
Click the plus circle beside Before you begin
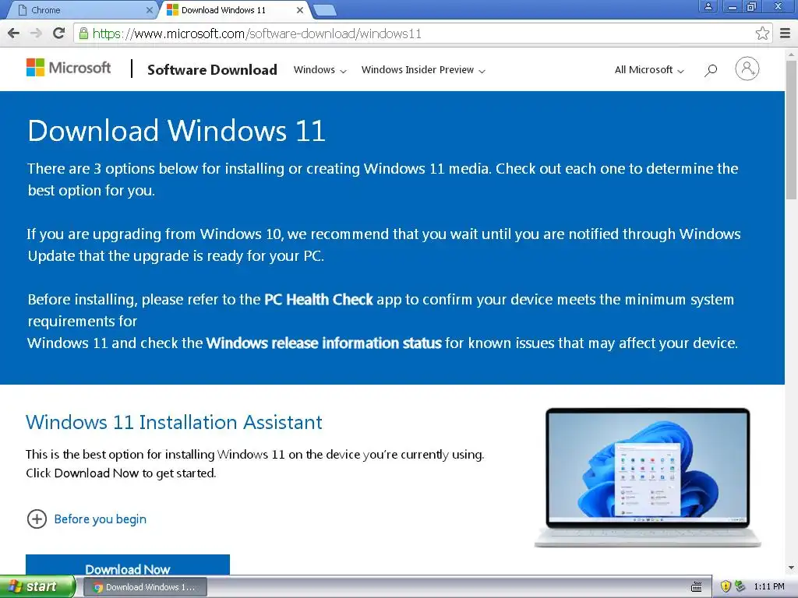pos(37,519)
